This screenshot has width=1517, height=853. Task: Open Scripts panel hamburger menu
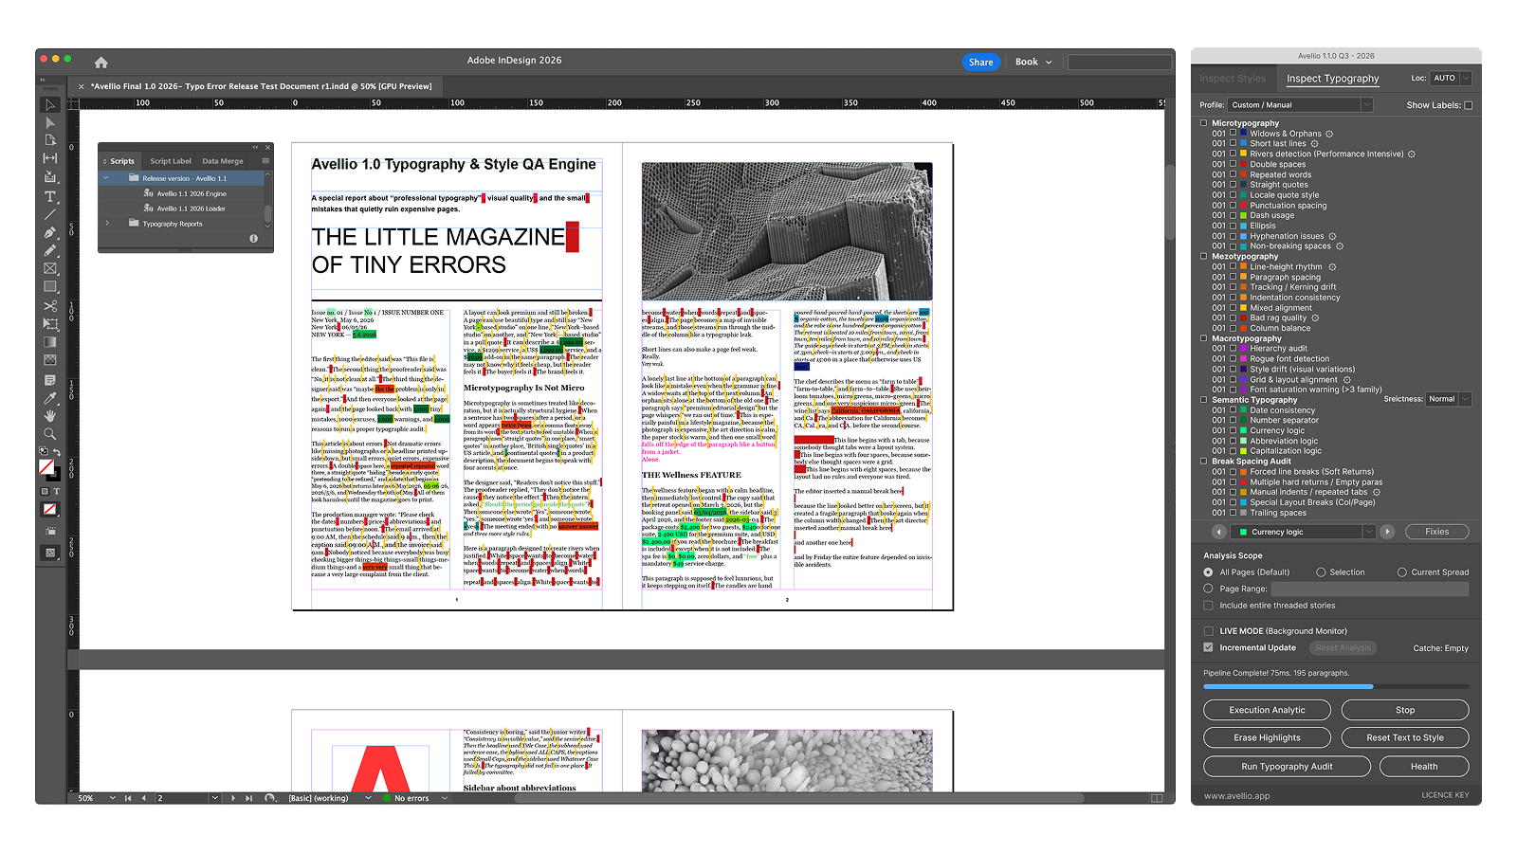tap(265, 161)
